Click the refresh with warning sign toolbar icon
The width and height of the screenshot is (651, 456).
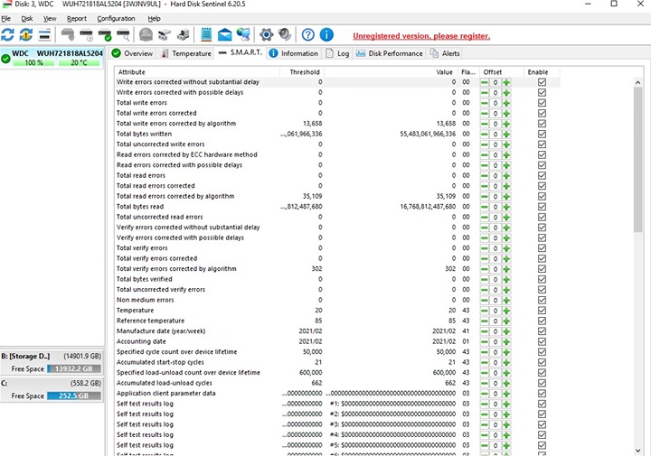(25, 35)
